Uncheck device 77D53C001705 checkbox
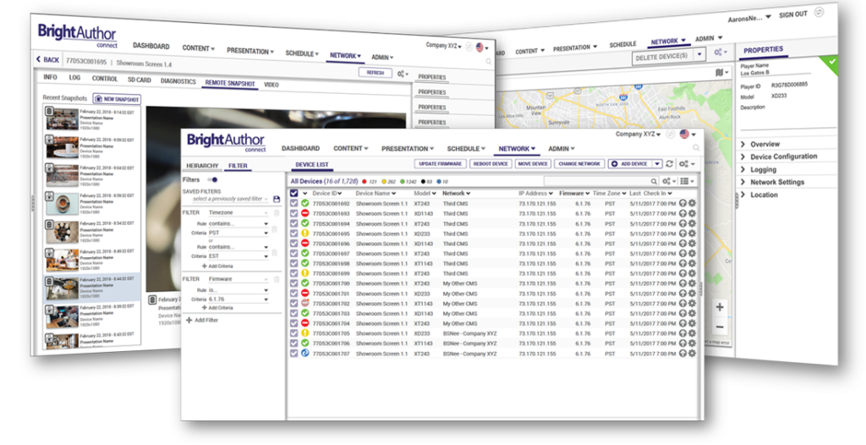The height and width of the screenshot is (445, 866). point(293,332)
